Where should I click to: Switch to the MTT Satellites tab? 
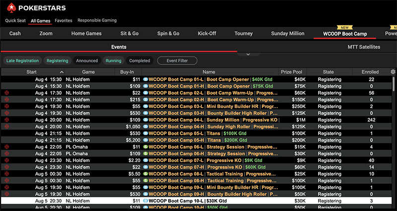364,47
